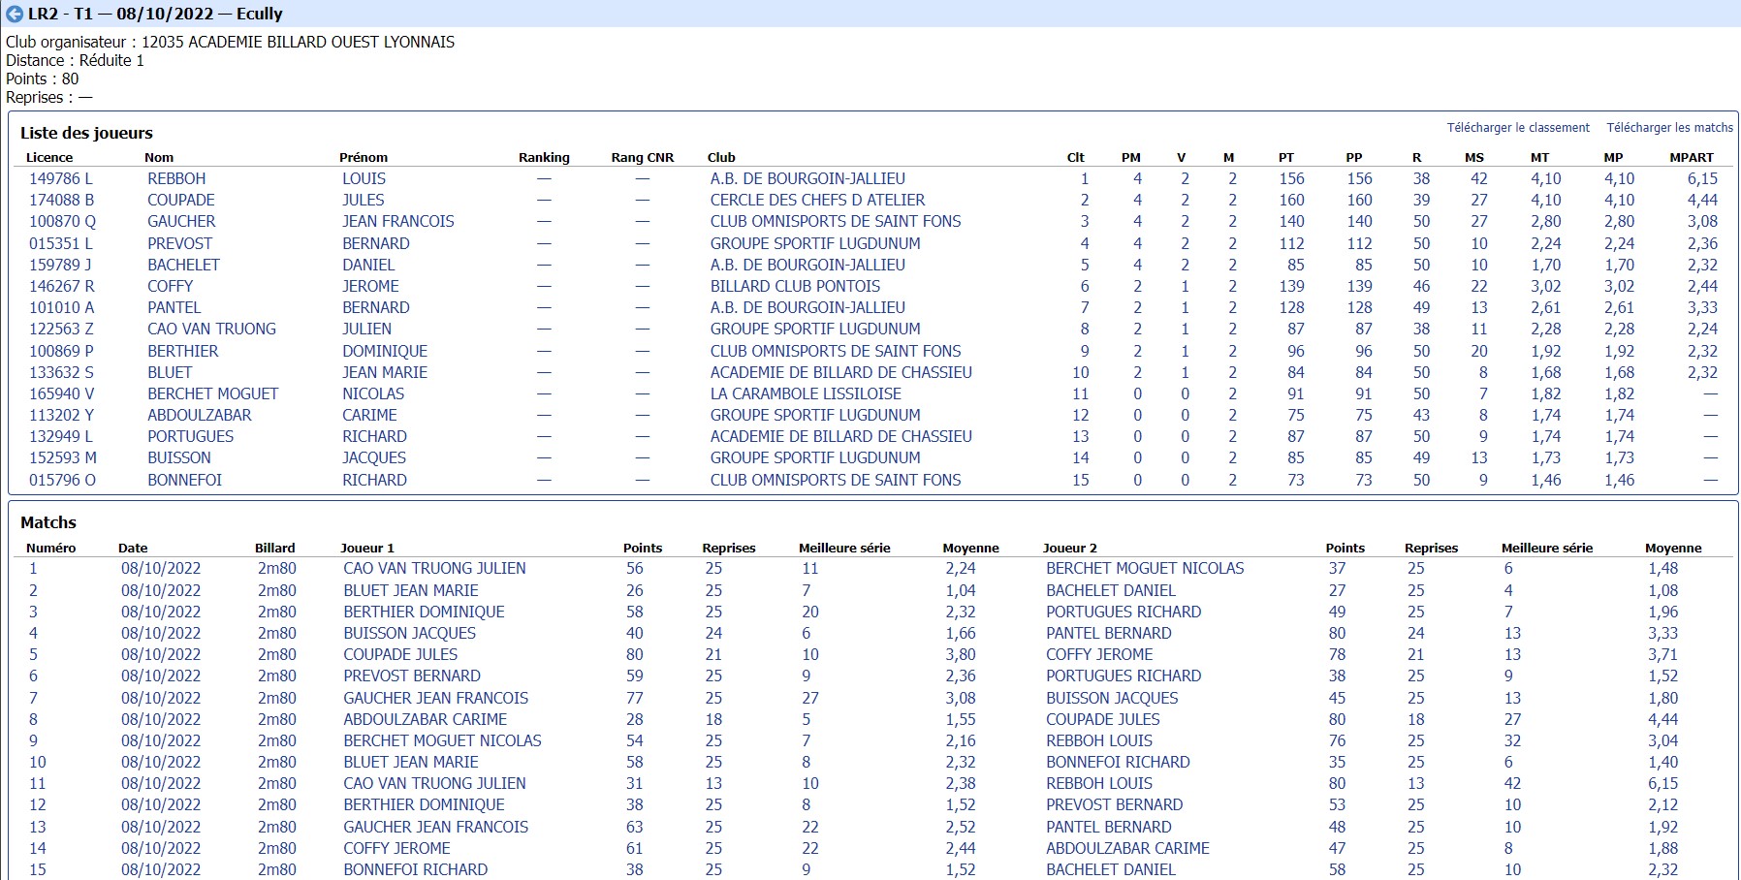Click PANTEL BERNARD as Joueur 2 in match 13
This screenshot has height=880, width=1741.
click(x=1108, y=827)
